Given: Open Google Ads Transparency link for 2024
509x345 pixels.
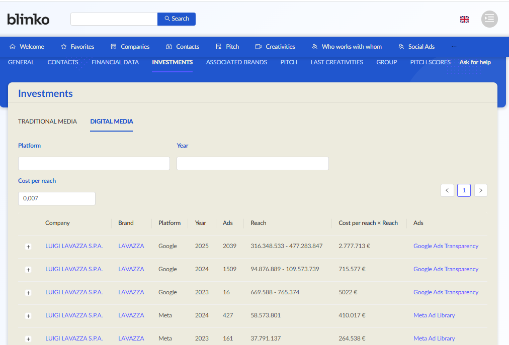Looking at the screenshot, I should 446,269.
